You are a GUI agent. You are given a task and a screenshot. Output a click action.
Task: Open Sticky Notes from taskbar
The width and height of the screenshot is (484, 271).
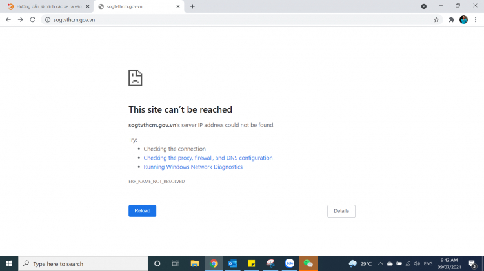pyautogui.click(x=252, y=264)
